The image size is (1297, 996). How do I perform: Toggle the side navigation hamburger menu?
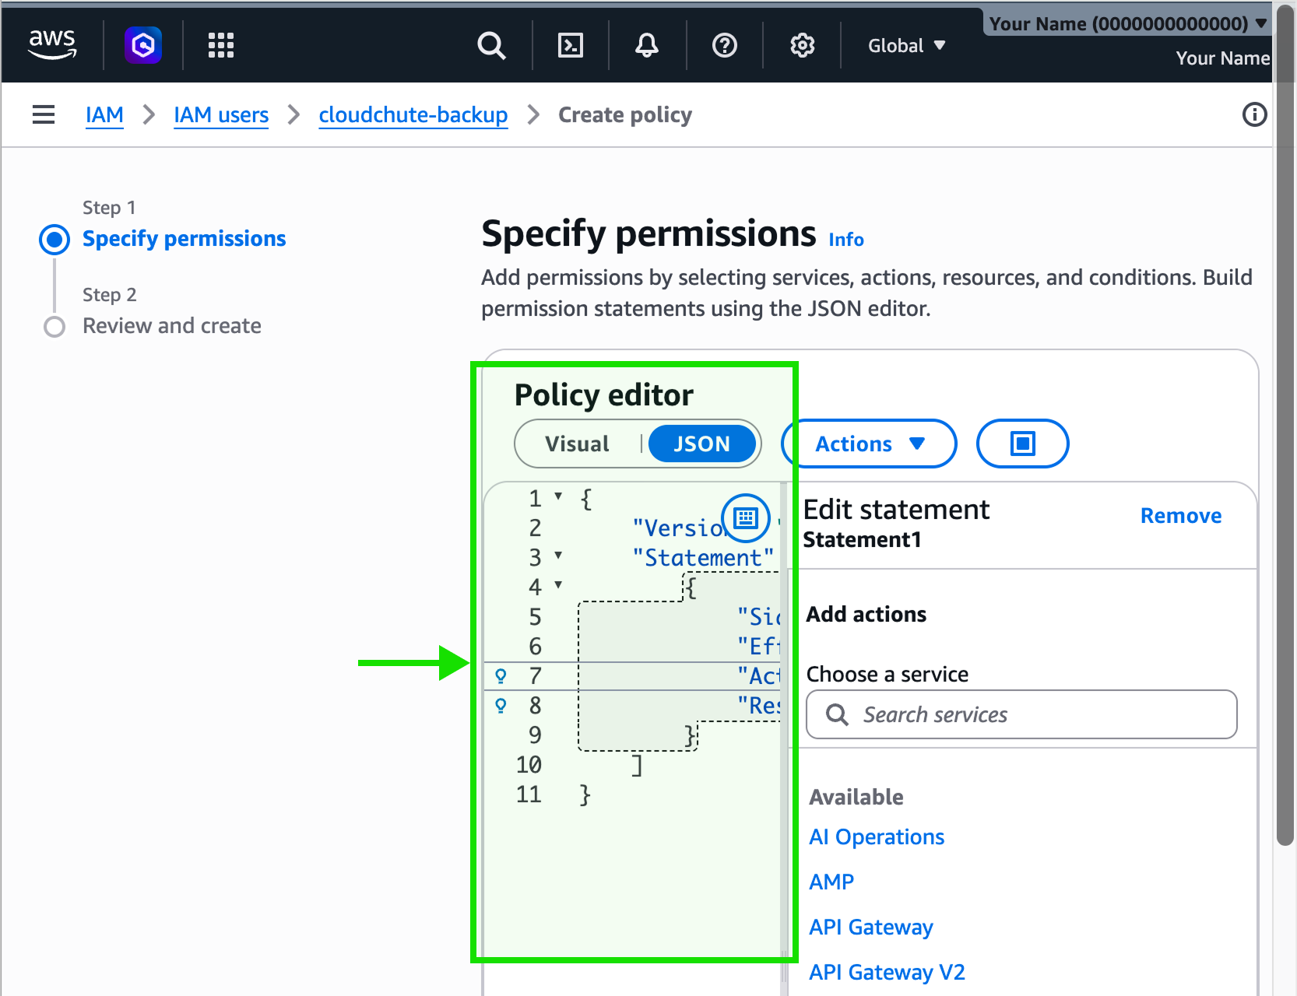(44, 114)
